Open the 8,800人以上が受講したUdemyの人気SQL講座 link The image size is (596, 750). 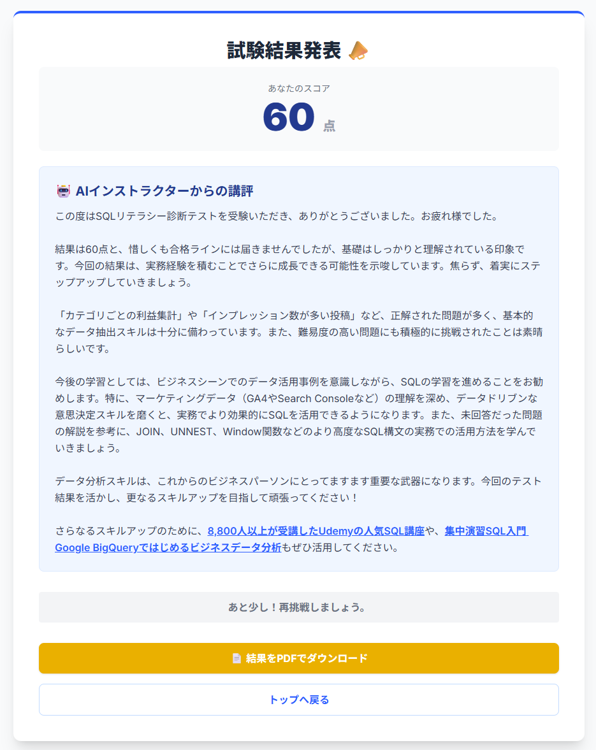316,531
